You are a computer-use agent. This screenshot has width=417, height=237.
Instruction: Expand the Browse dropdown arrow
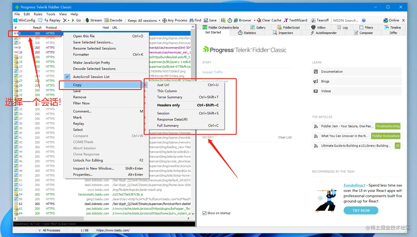pos(255,20)
